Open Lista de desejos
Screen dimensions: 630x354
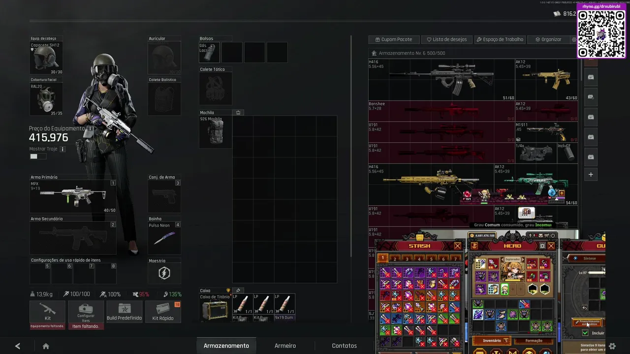click(447, 39)
